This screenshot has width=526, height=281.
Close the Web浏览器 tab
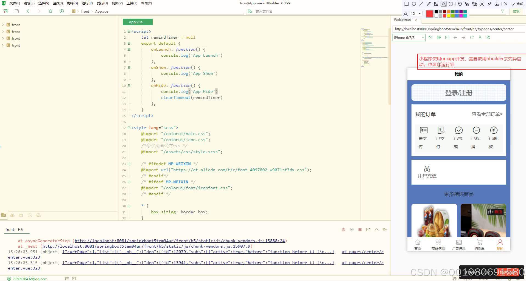point(416,20)
